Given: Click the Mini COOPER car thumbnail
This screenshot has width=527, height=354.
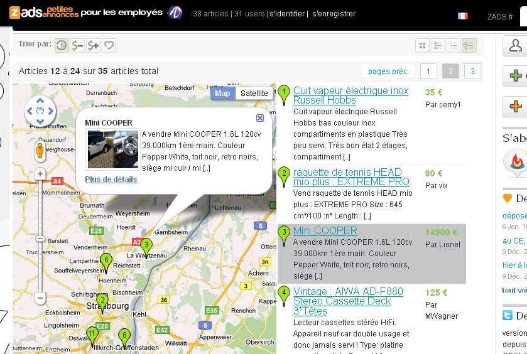Looking at the screenshot, I should [113, 149].
